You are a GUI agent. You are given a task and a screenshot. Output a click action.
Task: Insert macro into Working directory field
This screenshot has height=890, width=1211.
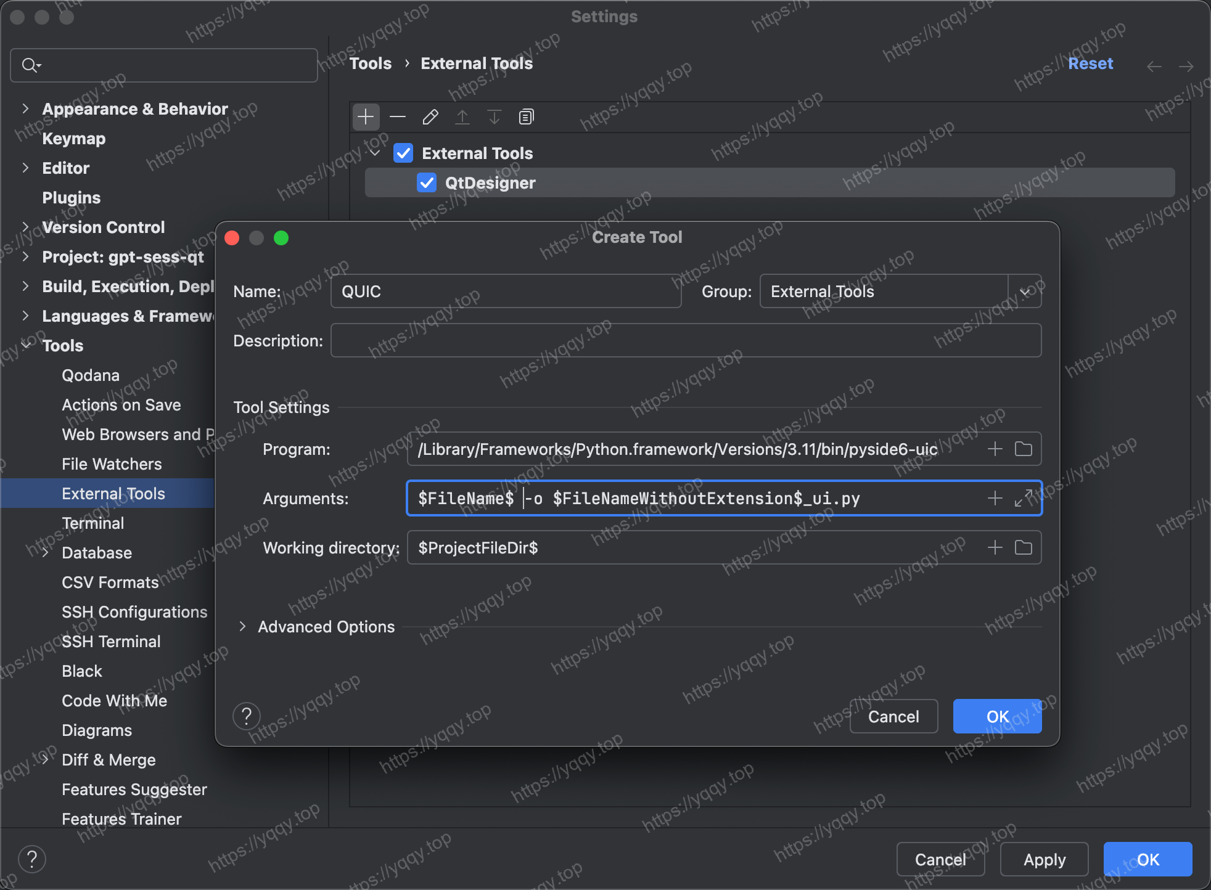pyautogui.click(x=995, y=547)
